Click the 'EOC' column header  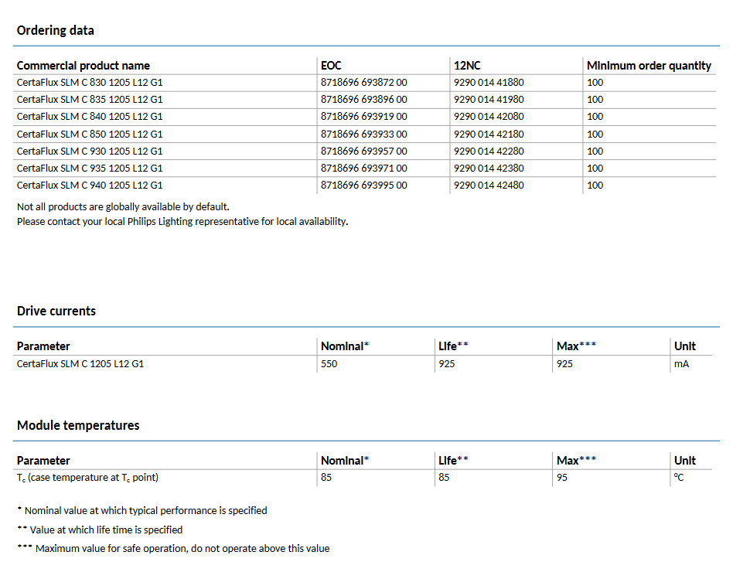[x=331, y=66]
